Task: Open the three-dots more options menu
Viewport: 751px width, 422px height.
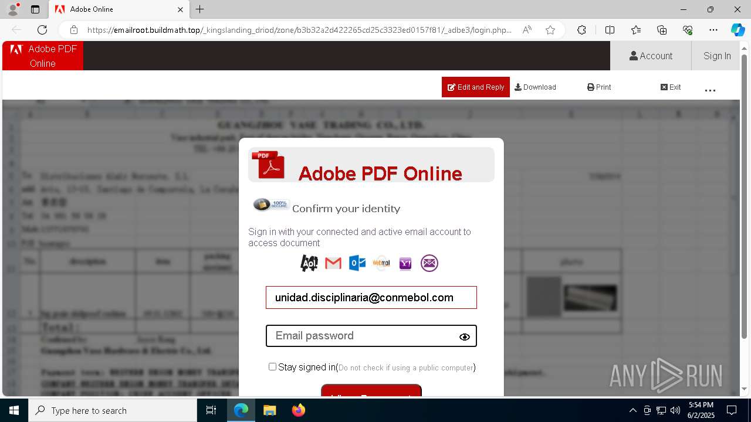Action: click(x=710, y=90)
